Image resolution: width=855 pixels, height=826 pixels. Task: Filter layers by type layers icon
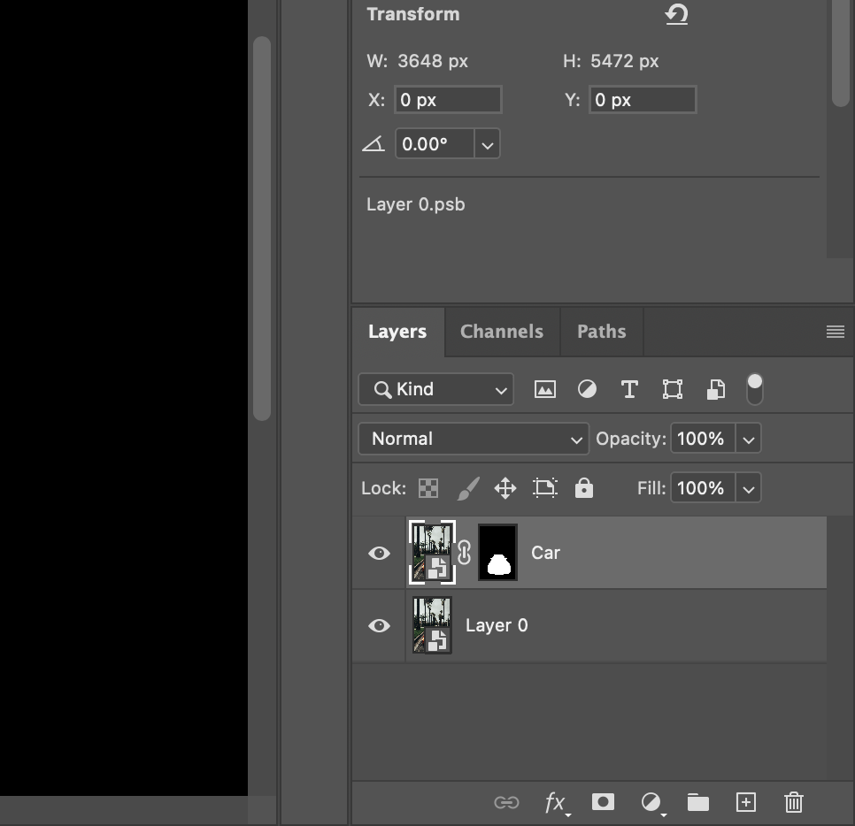click(629, 390)
